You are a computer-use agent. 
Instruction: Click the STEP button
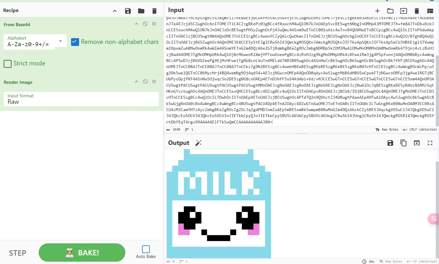[18, 253]
